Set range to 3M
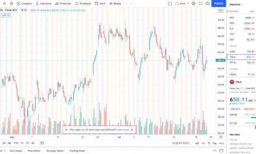 pyautogui.click(x=4, y=143)
